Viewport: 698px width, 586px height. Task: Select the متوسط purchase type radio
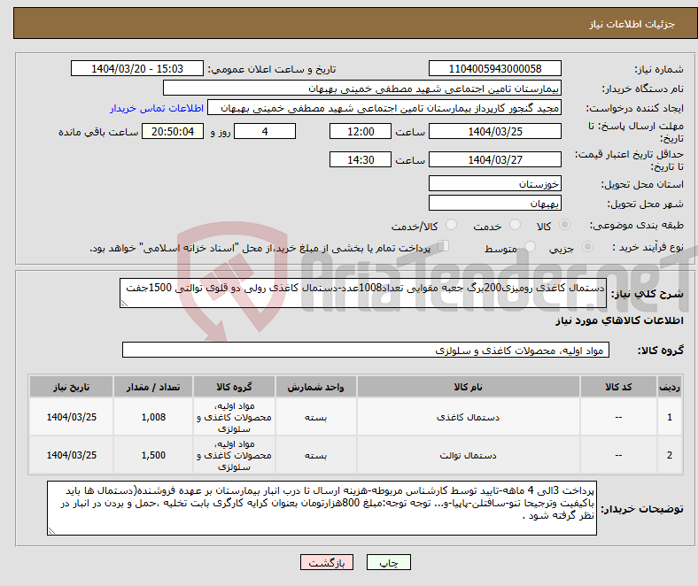point(531,246)
